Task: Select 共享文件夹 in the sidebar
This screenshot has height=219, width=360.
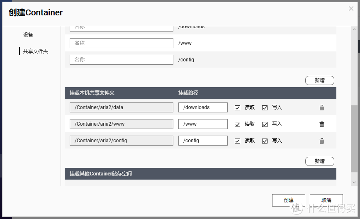Action: [36, 51]
